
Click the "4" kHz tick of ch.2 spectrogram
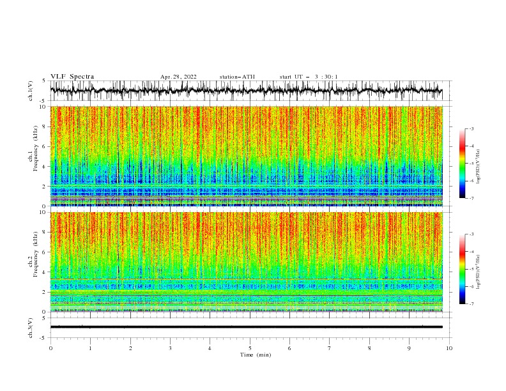click(45, 272)
